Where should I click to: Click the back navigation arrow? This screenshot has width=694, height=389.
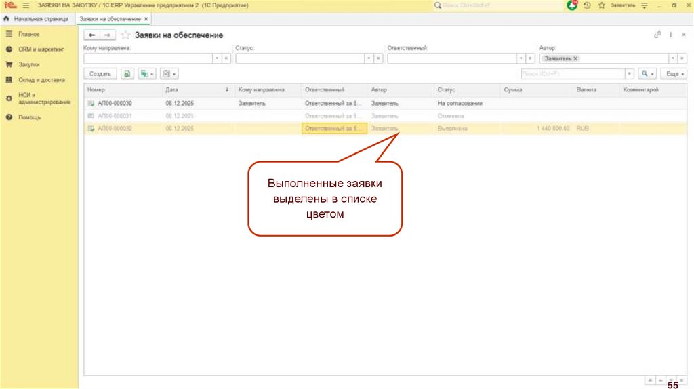[91, 35]
